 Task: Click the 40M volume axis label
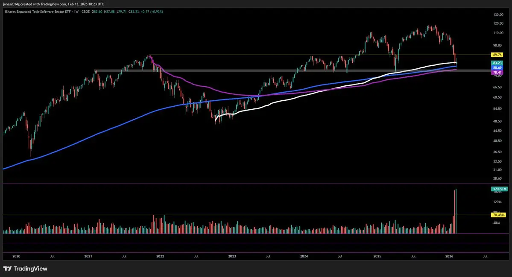point(496,223)
